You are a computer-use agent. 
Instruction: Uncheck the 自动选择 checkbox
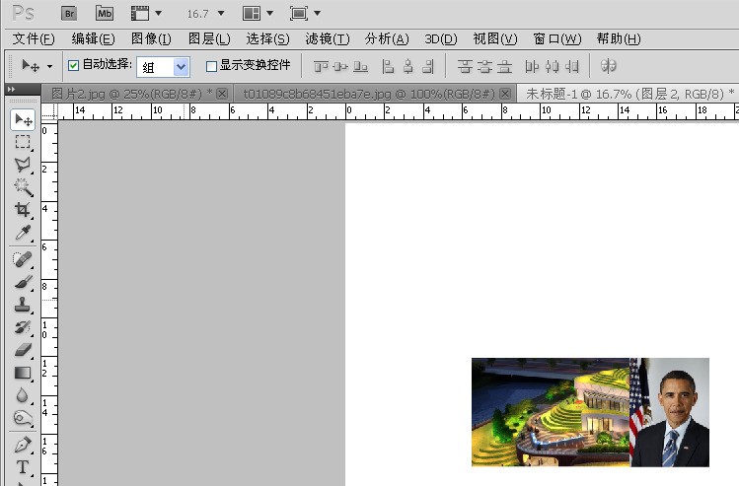click(x=73, y=65)
